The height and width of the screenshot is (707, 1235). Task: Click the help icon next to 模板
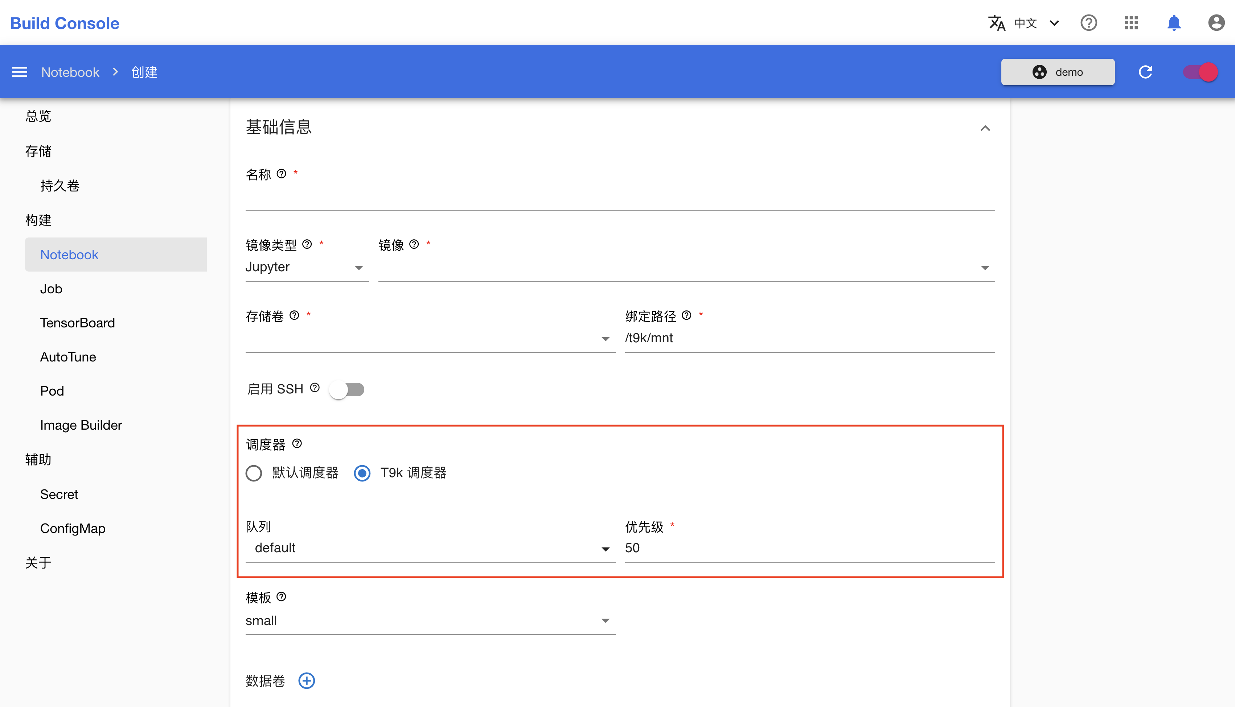tap(281, 597)
